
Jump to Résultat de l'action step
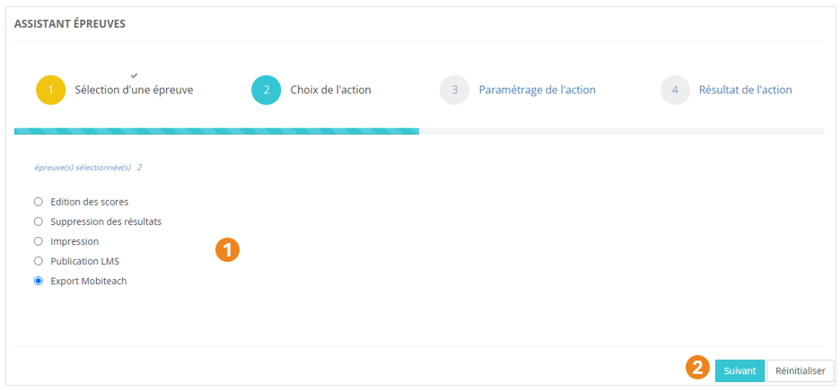[x=745, y=91]
